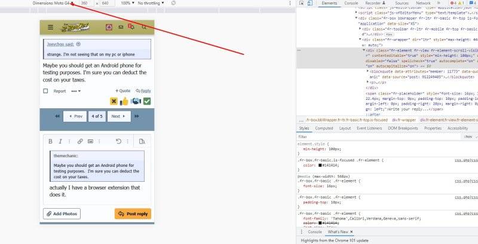Open more text-format options after italic

[x=69, y=141]
